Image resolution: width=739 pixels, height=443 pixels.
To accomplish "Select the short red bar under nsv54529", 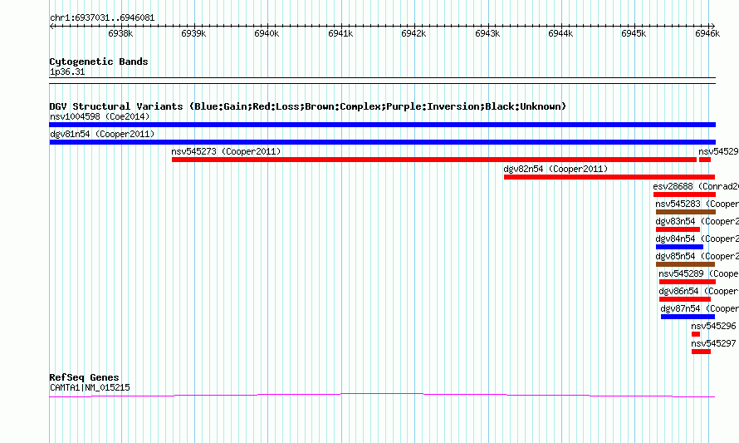I will [705, 160].
